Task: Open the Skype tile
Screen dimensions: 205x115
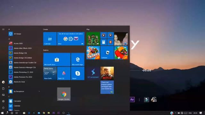Action: 78,73
